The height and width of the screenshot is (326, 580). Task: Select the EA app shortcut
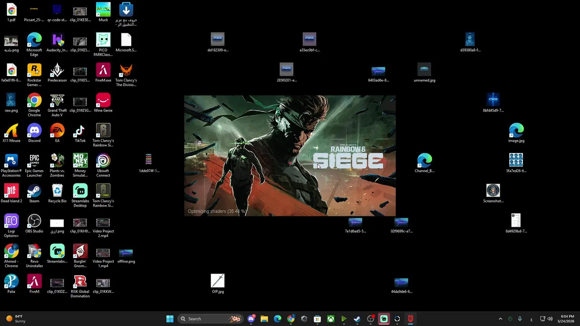click(x=57, y=133)
